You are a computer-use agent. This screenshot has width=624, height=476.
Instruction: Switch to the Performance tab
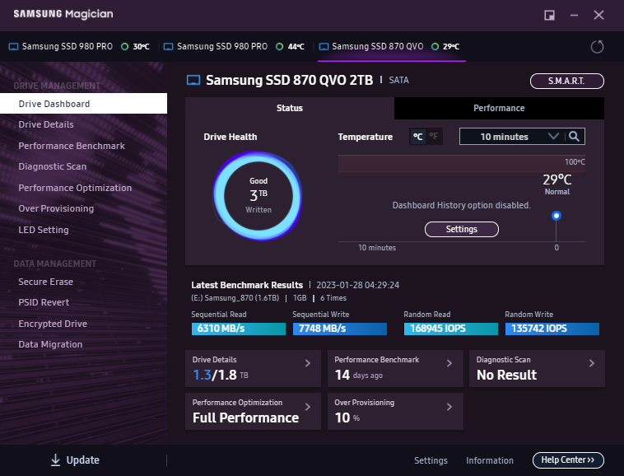pos(499,108)
